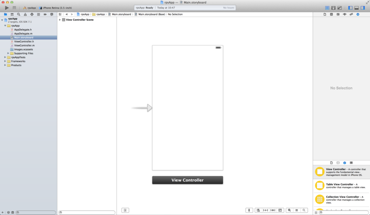Toggle library icon grid view
The image size is (370, 215).
point(316,213)
